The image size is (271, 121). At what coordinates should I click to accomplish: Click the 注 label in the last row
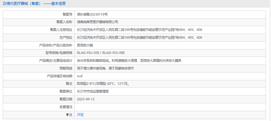click(x=70, y=115)
